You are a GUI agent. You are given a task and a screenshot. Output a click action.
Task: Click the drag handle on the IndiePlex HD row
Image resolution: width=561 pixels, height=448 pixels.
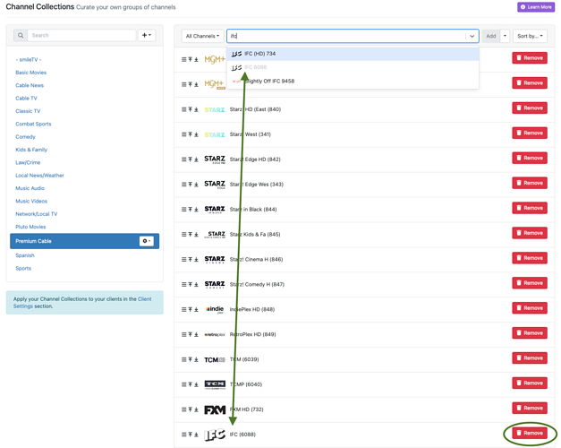(x=184, y=309)
